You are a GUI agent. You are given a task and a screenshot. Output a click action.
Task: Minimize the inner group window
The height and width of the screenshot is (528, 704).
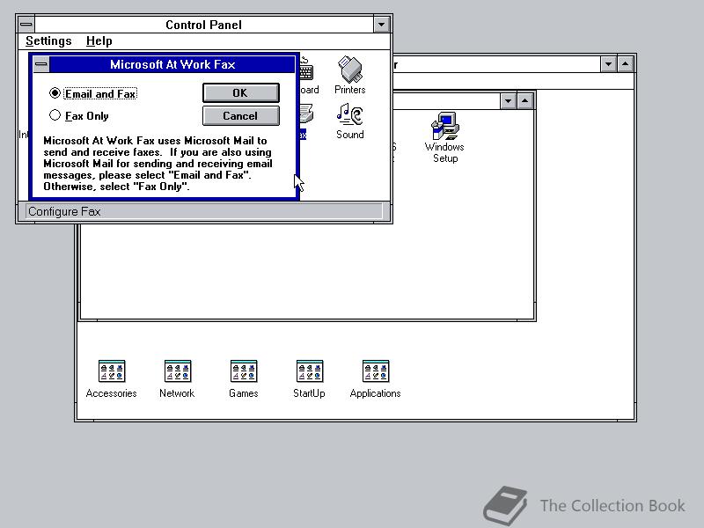pyautogui.click(x=508, y=101)
